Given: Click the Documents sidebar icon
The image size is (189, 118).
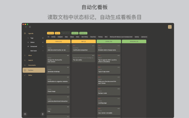Looking at the screenshot, I should (x=25, y=65).
